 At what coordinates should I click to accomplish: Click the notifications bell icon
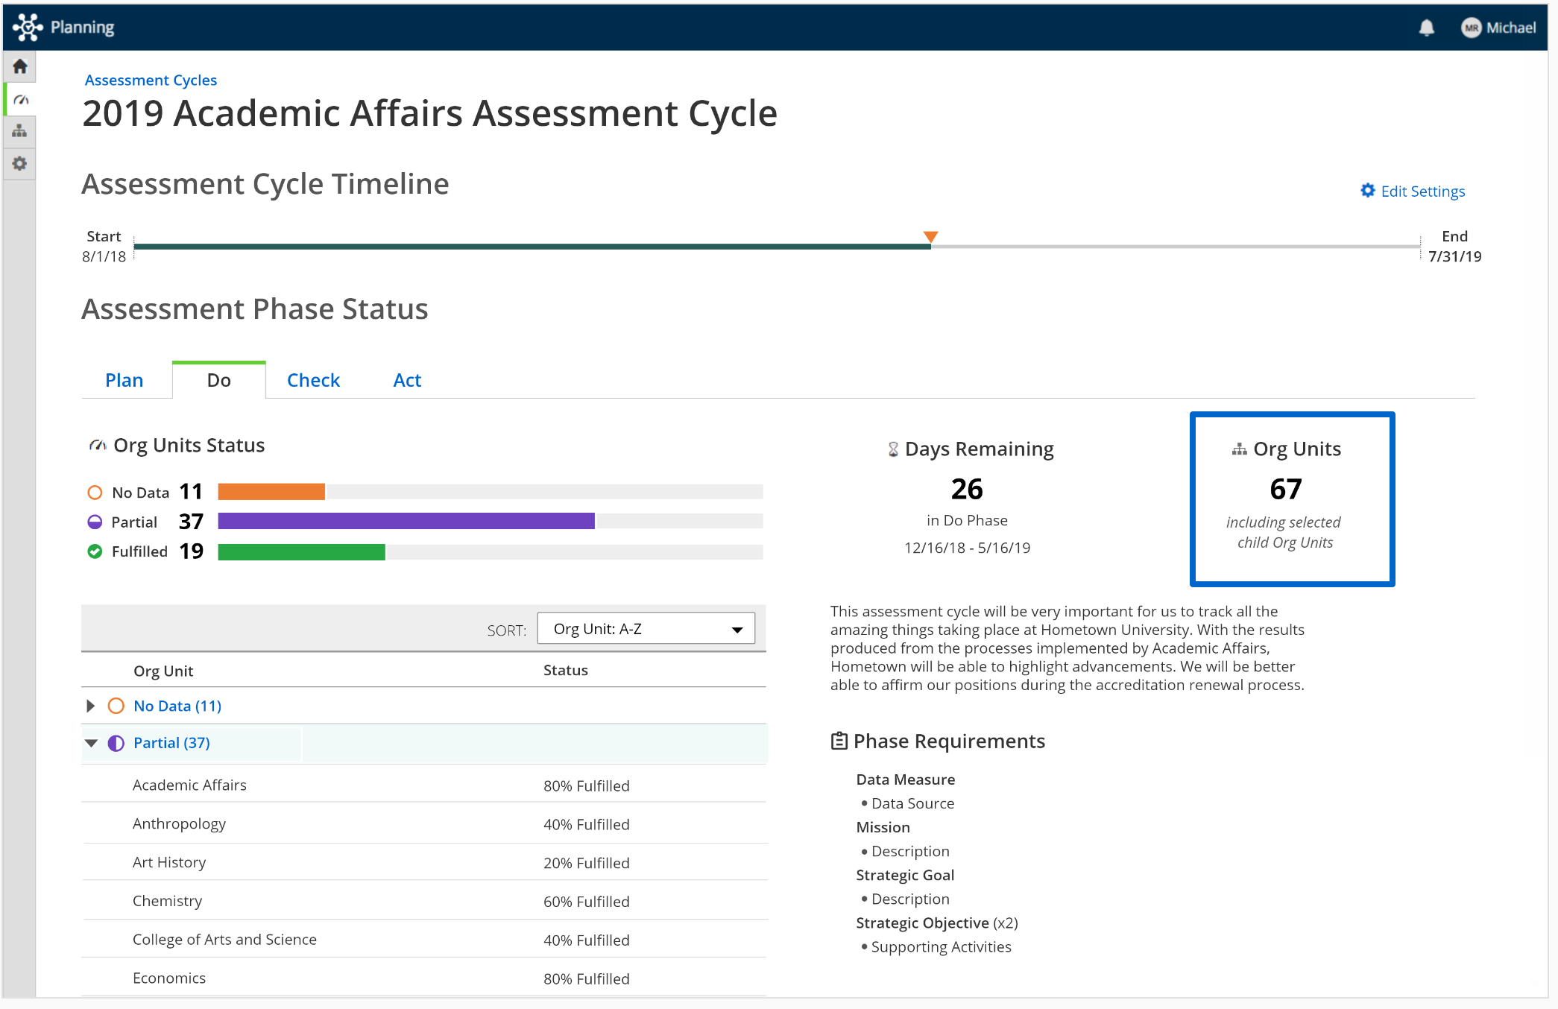(x=1426, y=28)
